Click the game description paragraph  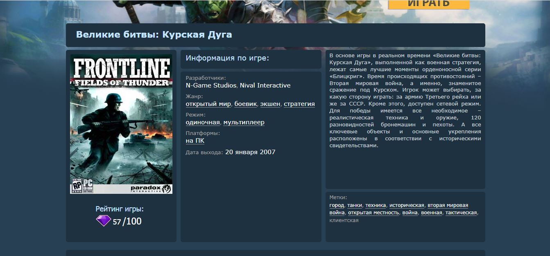405,100
